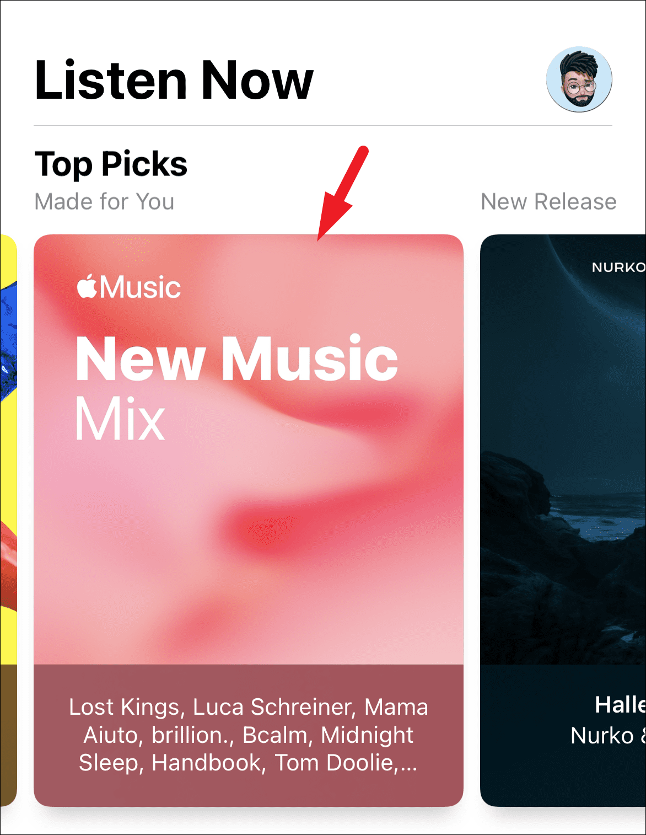Open the dark Nurko new release artwork
Image resolution: width=646 pixels, height=835 pixels.
(x=563, y=449)
